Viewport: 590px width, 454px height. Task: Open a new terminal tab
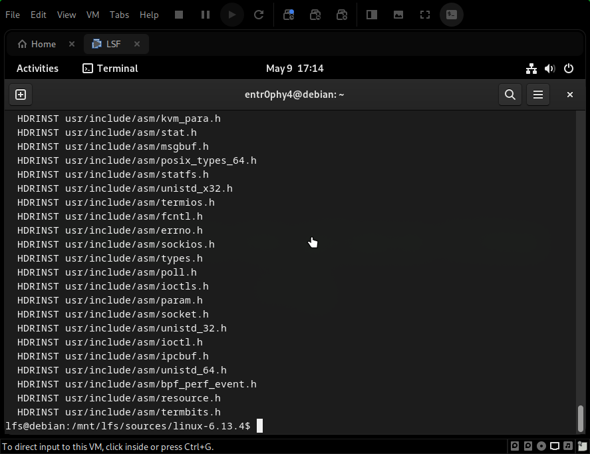[20, 94]
